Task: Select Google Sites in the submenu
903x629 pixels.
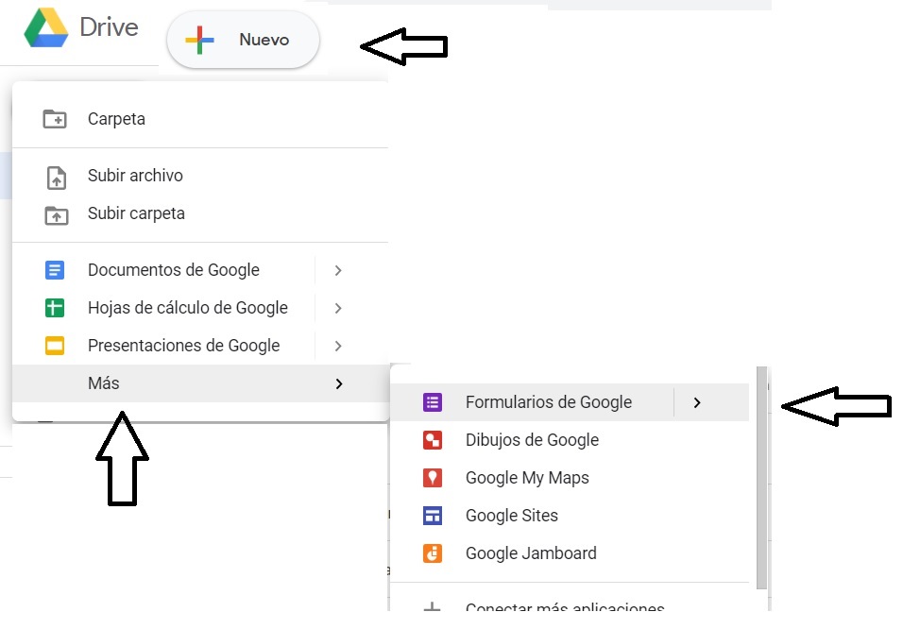Action: click(511, 516)
